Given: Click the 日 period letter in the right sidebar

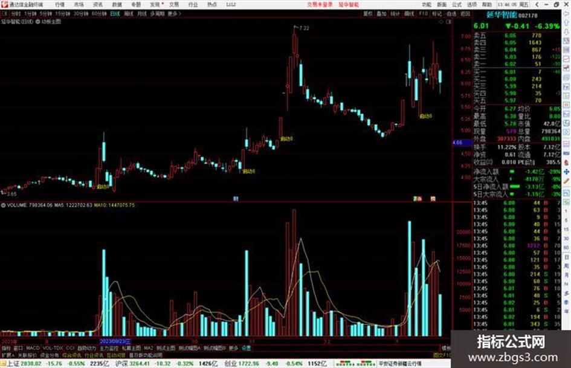Looking at the screenshot, I should click(x=566, y=257).
